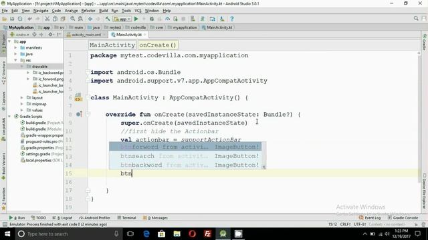
Task: Click the Windows Start button
Action: (7, 234)
